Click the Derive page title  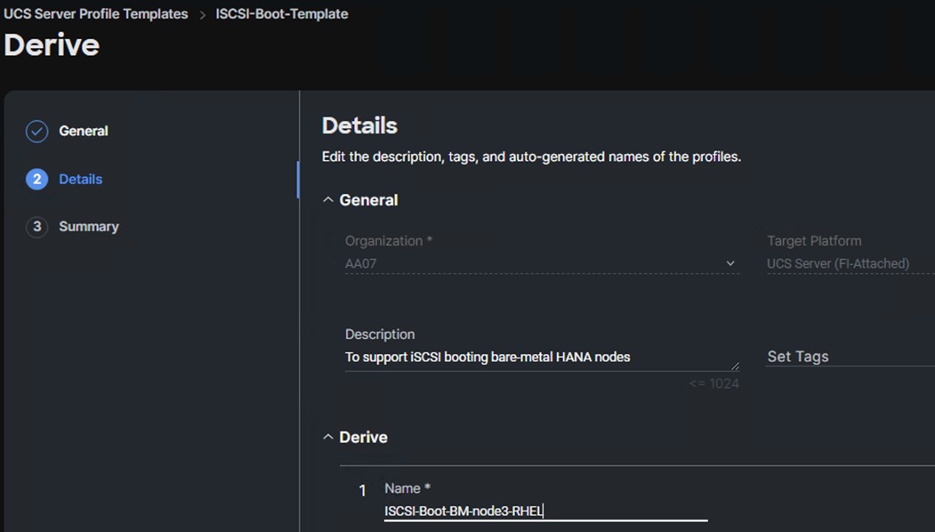click(52, 45)
